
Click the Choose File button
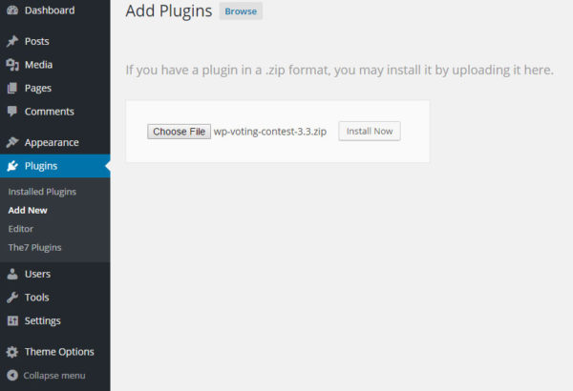[x=180, y=132]
